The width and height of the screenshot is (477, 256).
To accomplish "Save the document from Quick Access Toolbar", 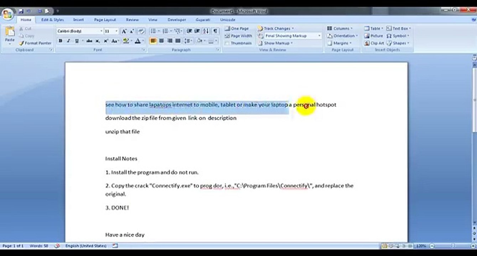I will 21,11.
